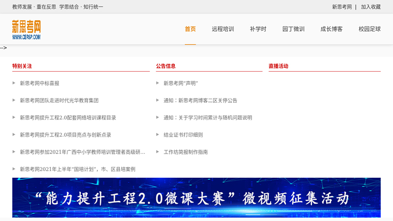Viewport: 393px width, 221px height.
Task: Click arrow bullet beside 工作坊简报制作指南
Action: [x=157, y=152]
